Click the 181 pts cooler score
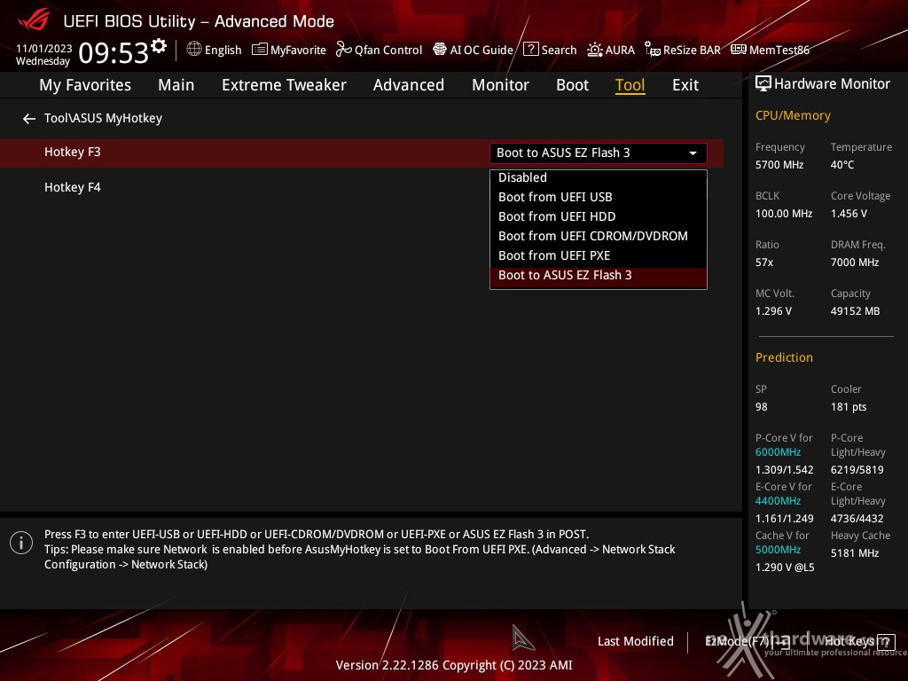Screen dimensions: 908x681 849,407
